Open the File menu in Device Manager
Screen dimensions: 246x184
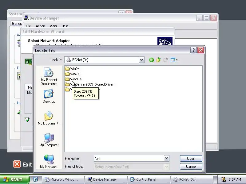28,26
